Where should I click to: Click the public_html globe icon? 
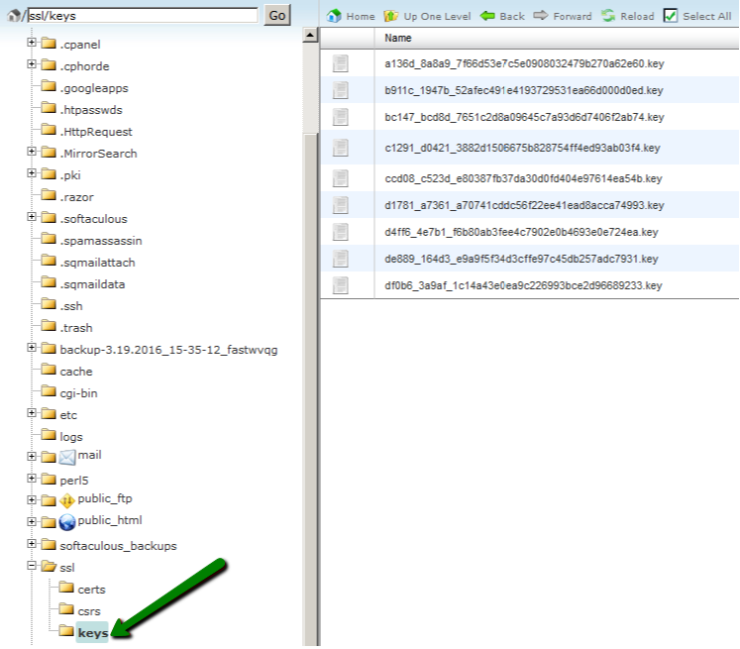click(x=67, y=522)
